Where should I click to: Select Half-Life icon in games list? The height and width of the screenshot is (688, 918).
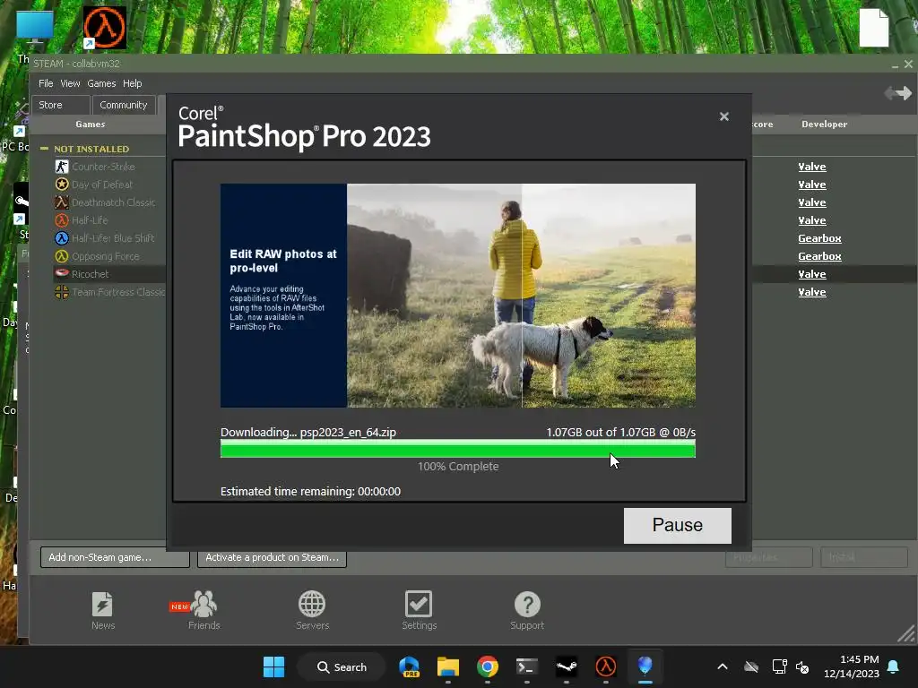(62, 220)
